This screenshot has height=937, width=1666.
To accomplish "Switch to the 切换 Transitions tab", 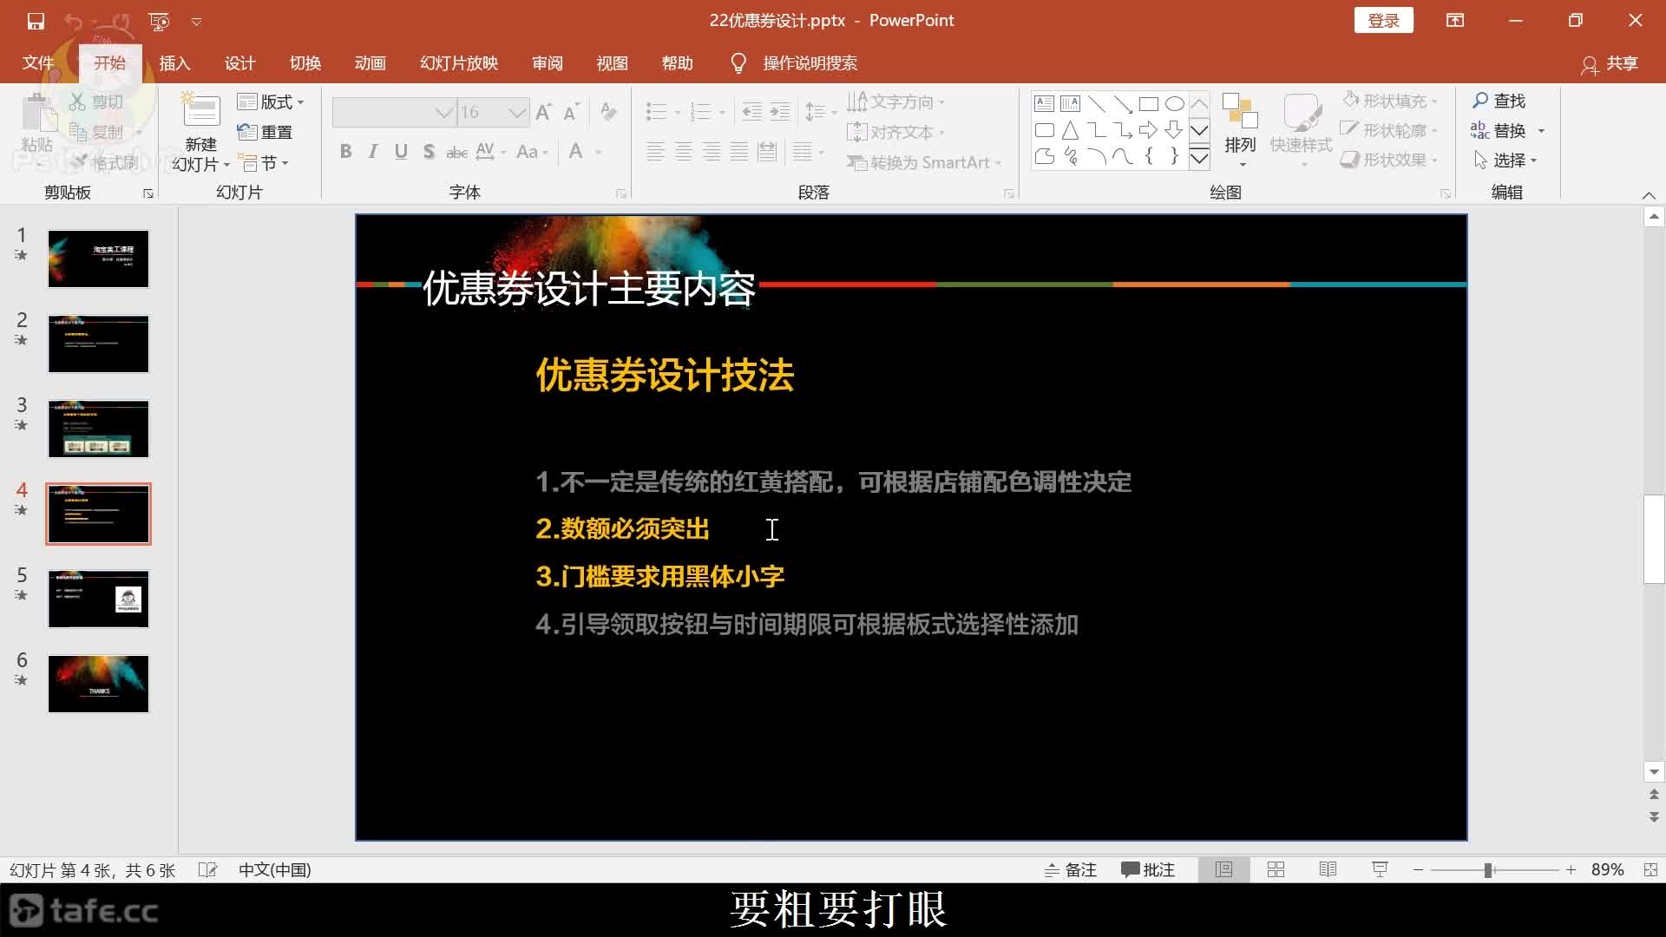I will click(305, 63).
